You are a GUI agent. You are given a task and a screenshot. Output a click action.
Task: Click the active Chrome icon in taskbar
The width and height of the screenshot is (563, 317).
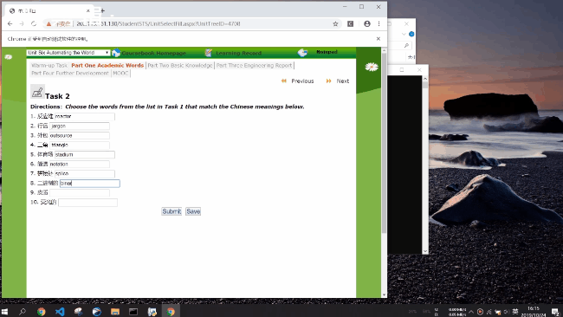[x=171, y=311]
